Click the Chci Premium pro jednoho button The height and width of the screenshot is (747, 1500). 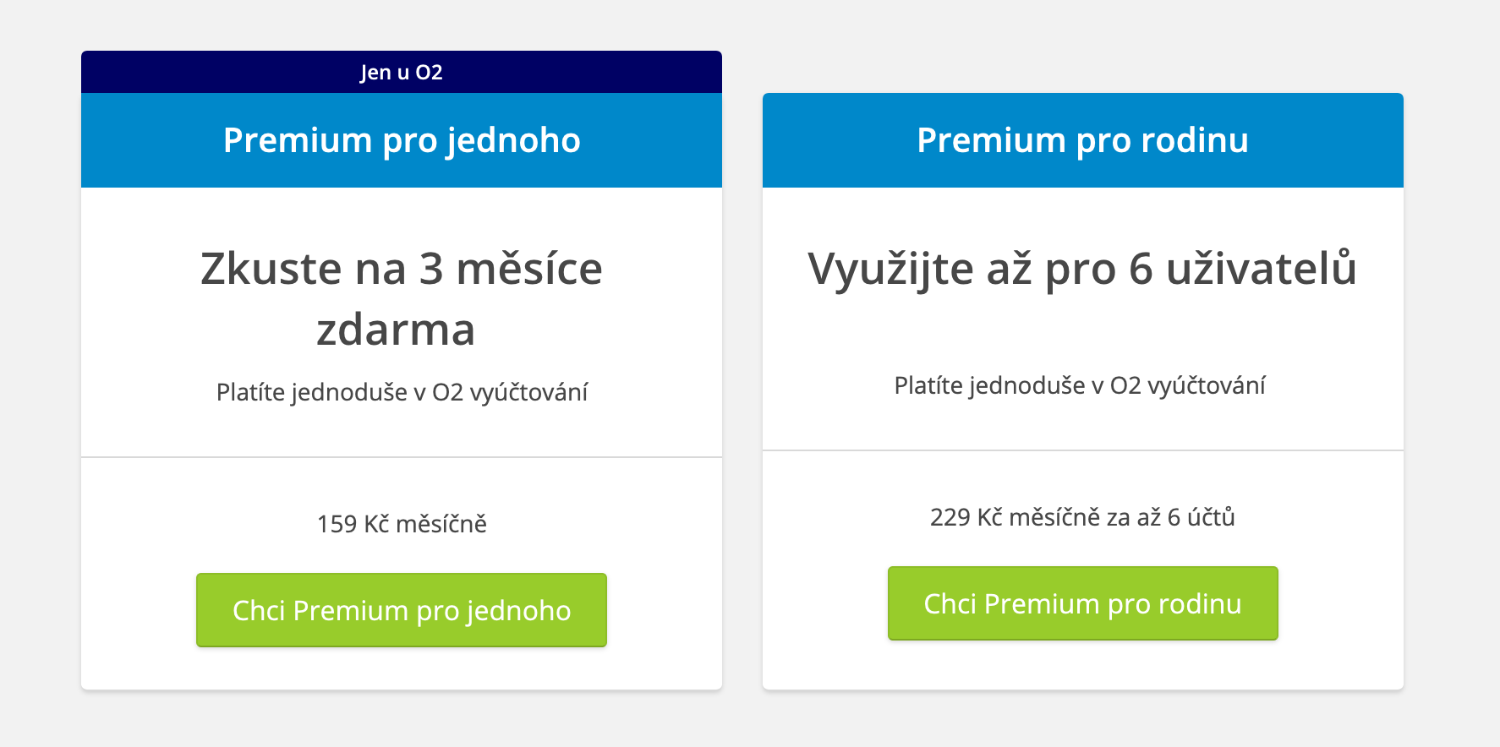tap(401, 609)
